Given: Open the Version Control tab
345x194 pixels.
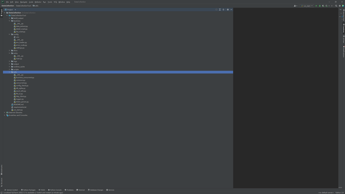Looking at the screenshot, I should pos(11,190).
